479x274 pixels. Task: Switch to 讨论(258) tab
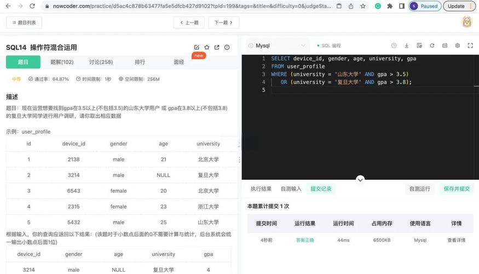point(101,62)
